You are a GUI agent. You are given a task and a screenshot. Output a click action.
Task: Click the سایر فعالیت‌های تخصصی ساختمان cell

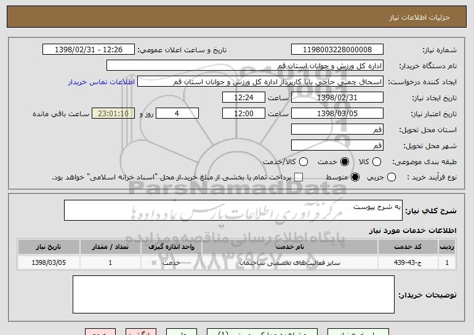tap(289, 262)
